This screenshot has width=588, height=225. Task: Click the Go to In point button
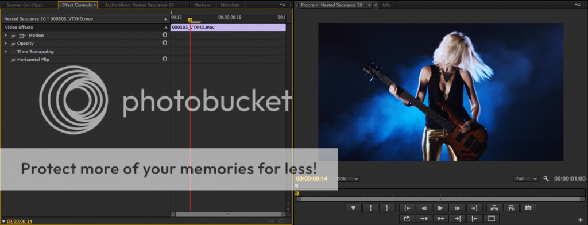pos(407,208)
